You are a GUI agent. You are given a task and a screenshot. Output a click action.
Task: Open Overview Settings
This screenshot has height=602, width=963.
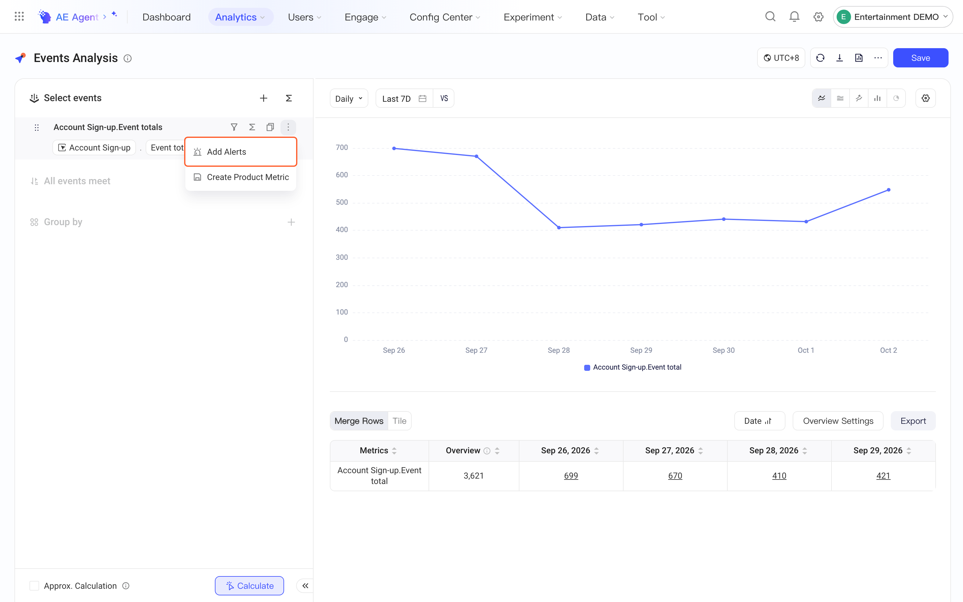[838, 421]
